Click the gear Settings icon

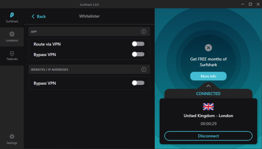(x=12, y=136)
